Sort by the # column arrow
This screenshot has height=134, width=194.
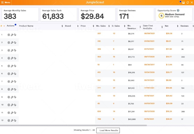(4, 26)
